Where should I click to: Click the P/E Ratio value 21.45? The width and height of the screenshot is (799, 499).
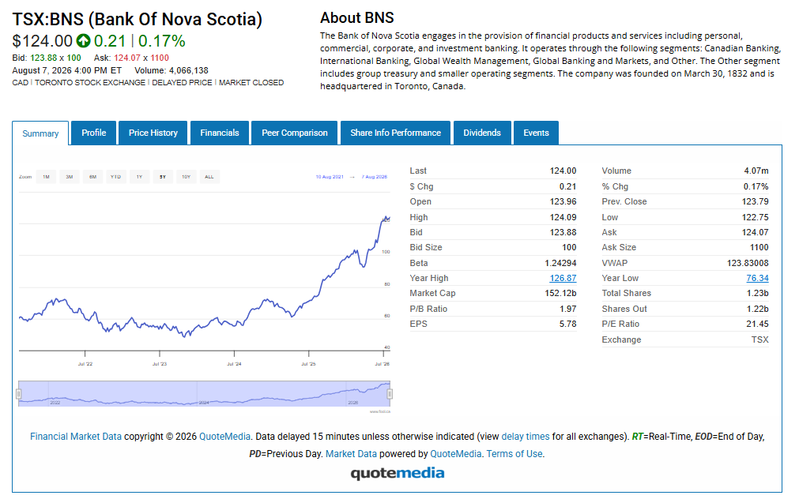pyautogui.click(x=756, y=324)
